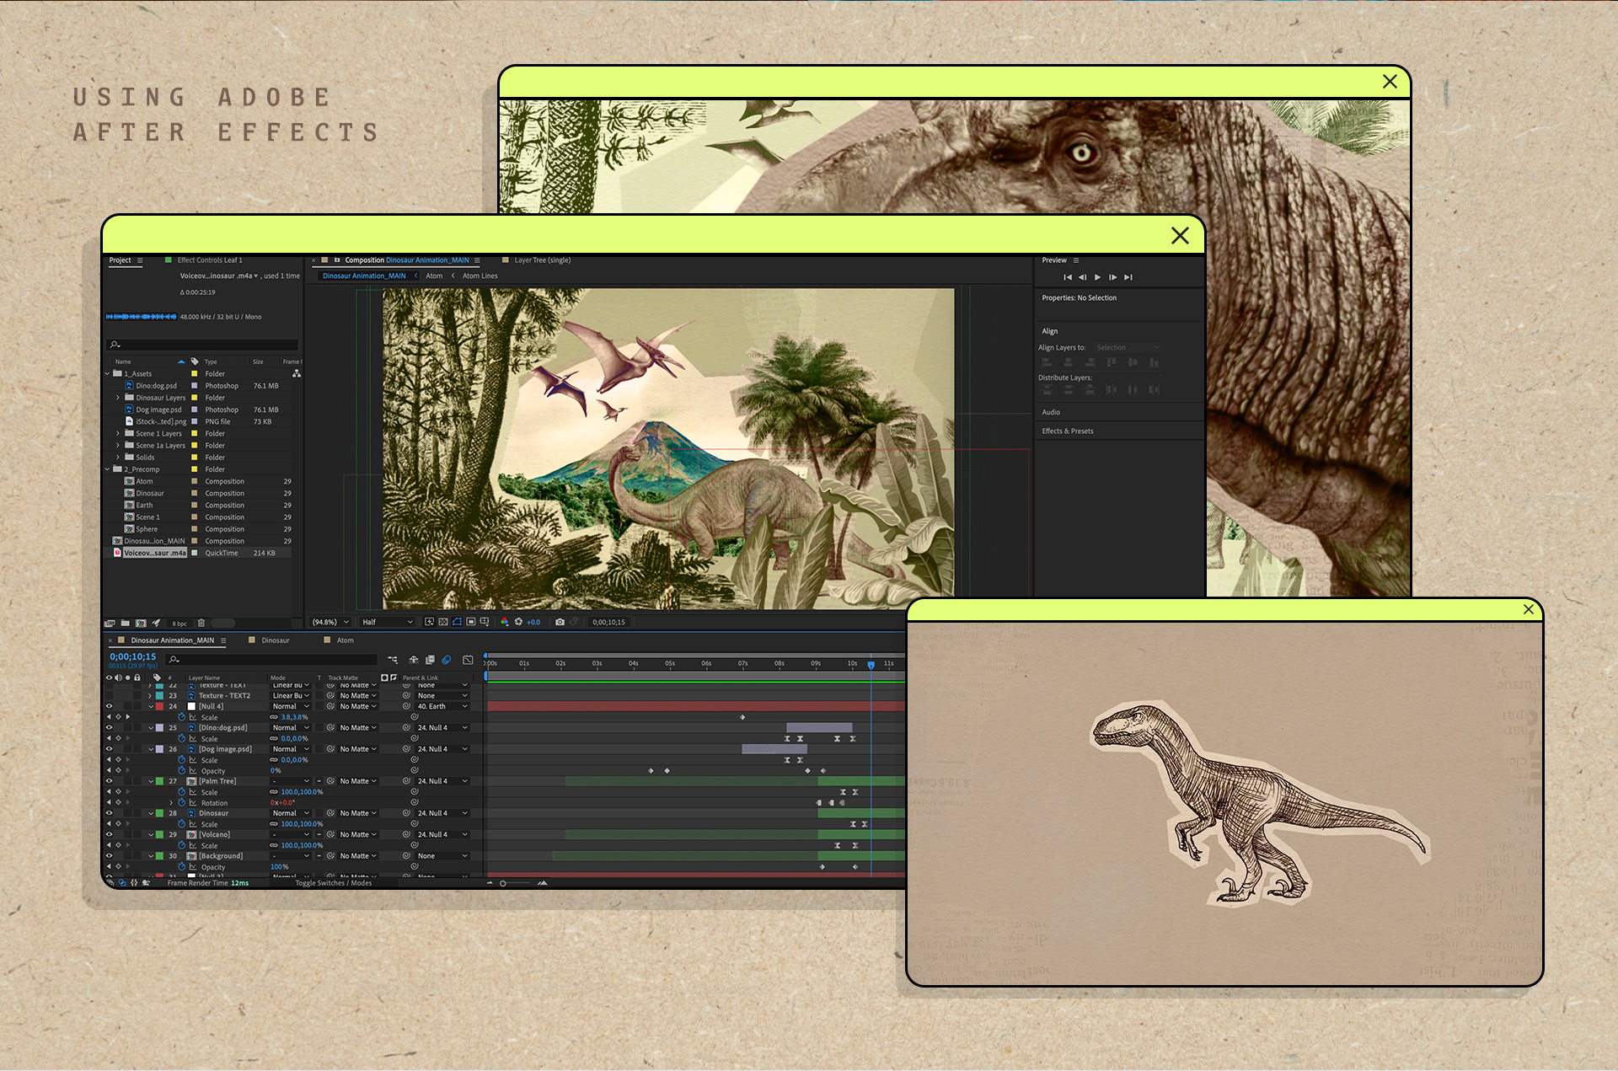The height and width of the screenshot is (1071, 1618).
Task: Click Show Channel color icon in viewer
Action: [x=504, y=622]
